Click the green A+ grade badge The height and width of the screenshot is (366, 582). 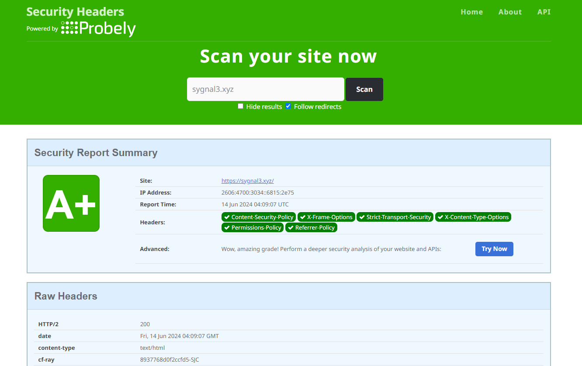coord(71,203)
